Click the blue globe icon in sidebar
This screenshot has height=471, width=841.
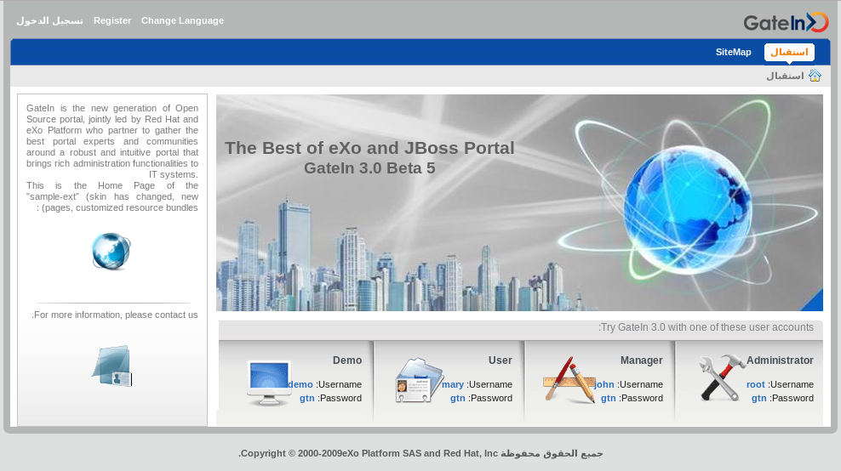point(111,252)
